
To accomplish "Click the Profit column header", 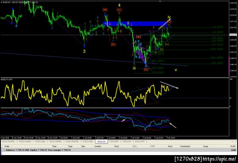I will pos(233,146).
